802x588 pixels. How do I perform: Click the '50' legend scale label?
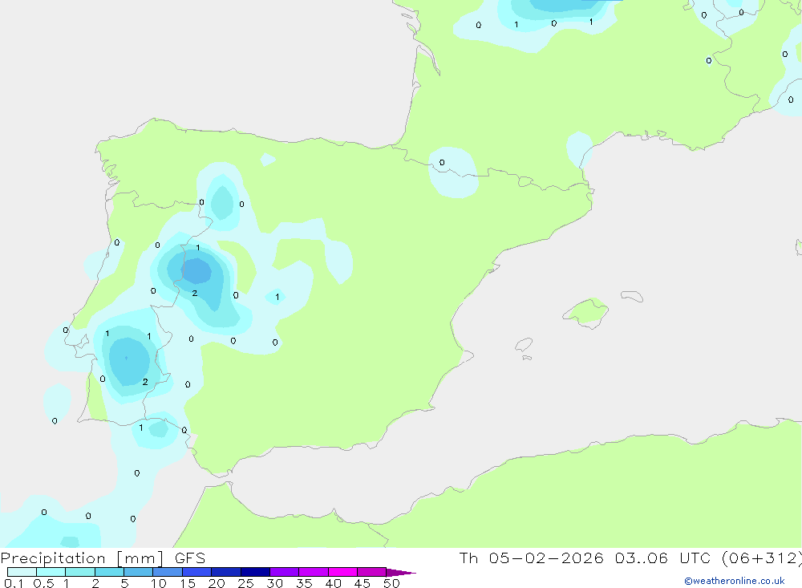391,583
